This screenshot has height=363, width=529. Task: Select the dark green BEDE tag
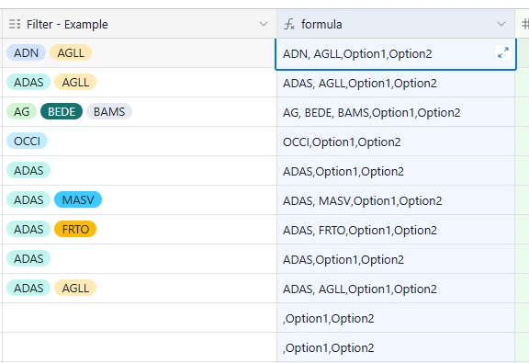(x=62, y=111)
